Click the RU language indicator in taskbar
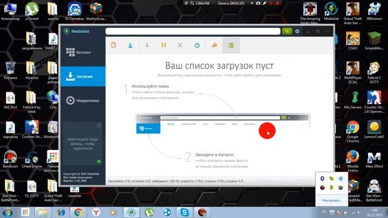The width and height of the screenshot is (388, 218). click(x=324, y=212)
